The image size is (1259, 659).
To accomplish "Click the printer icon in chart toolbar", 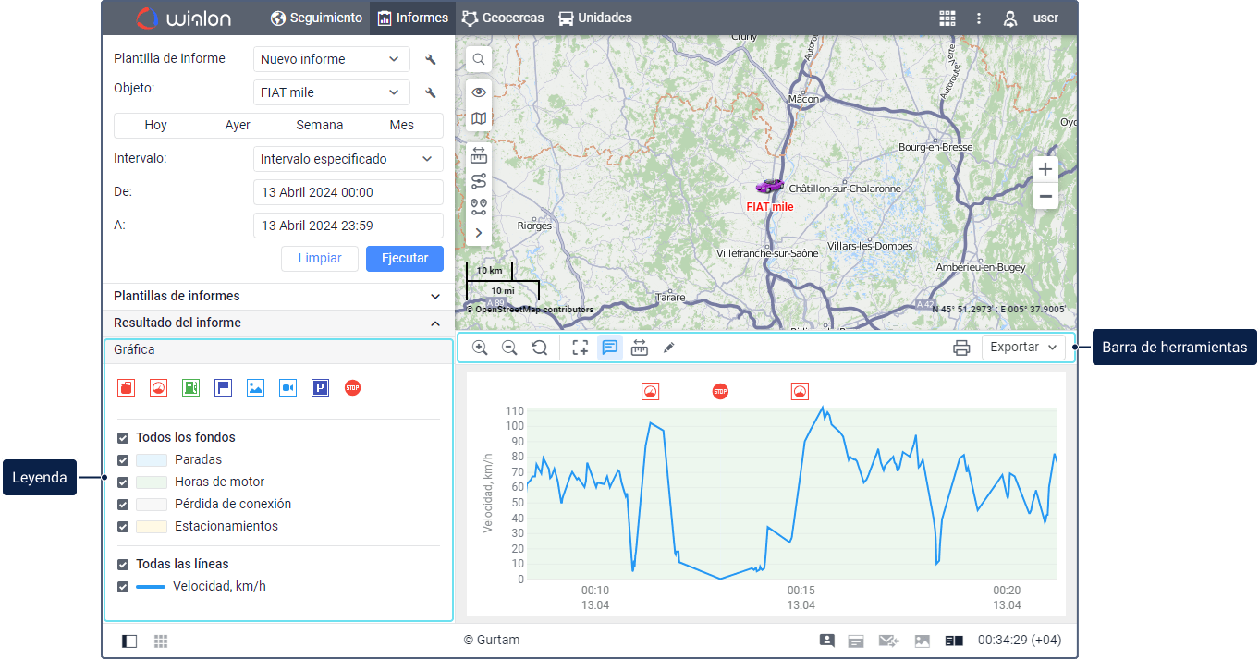I will (961, 348).
